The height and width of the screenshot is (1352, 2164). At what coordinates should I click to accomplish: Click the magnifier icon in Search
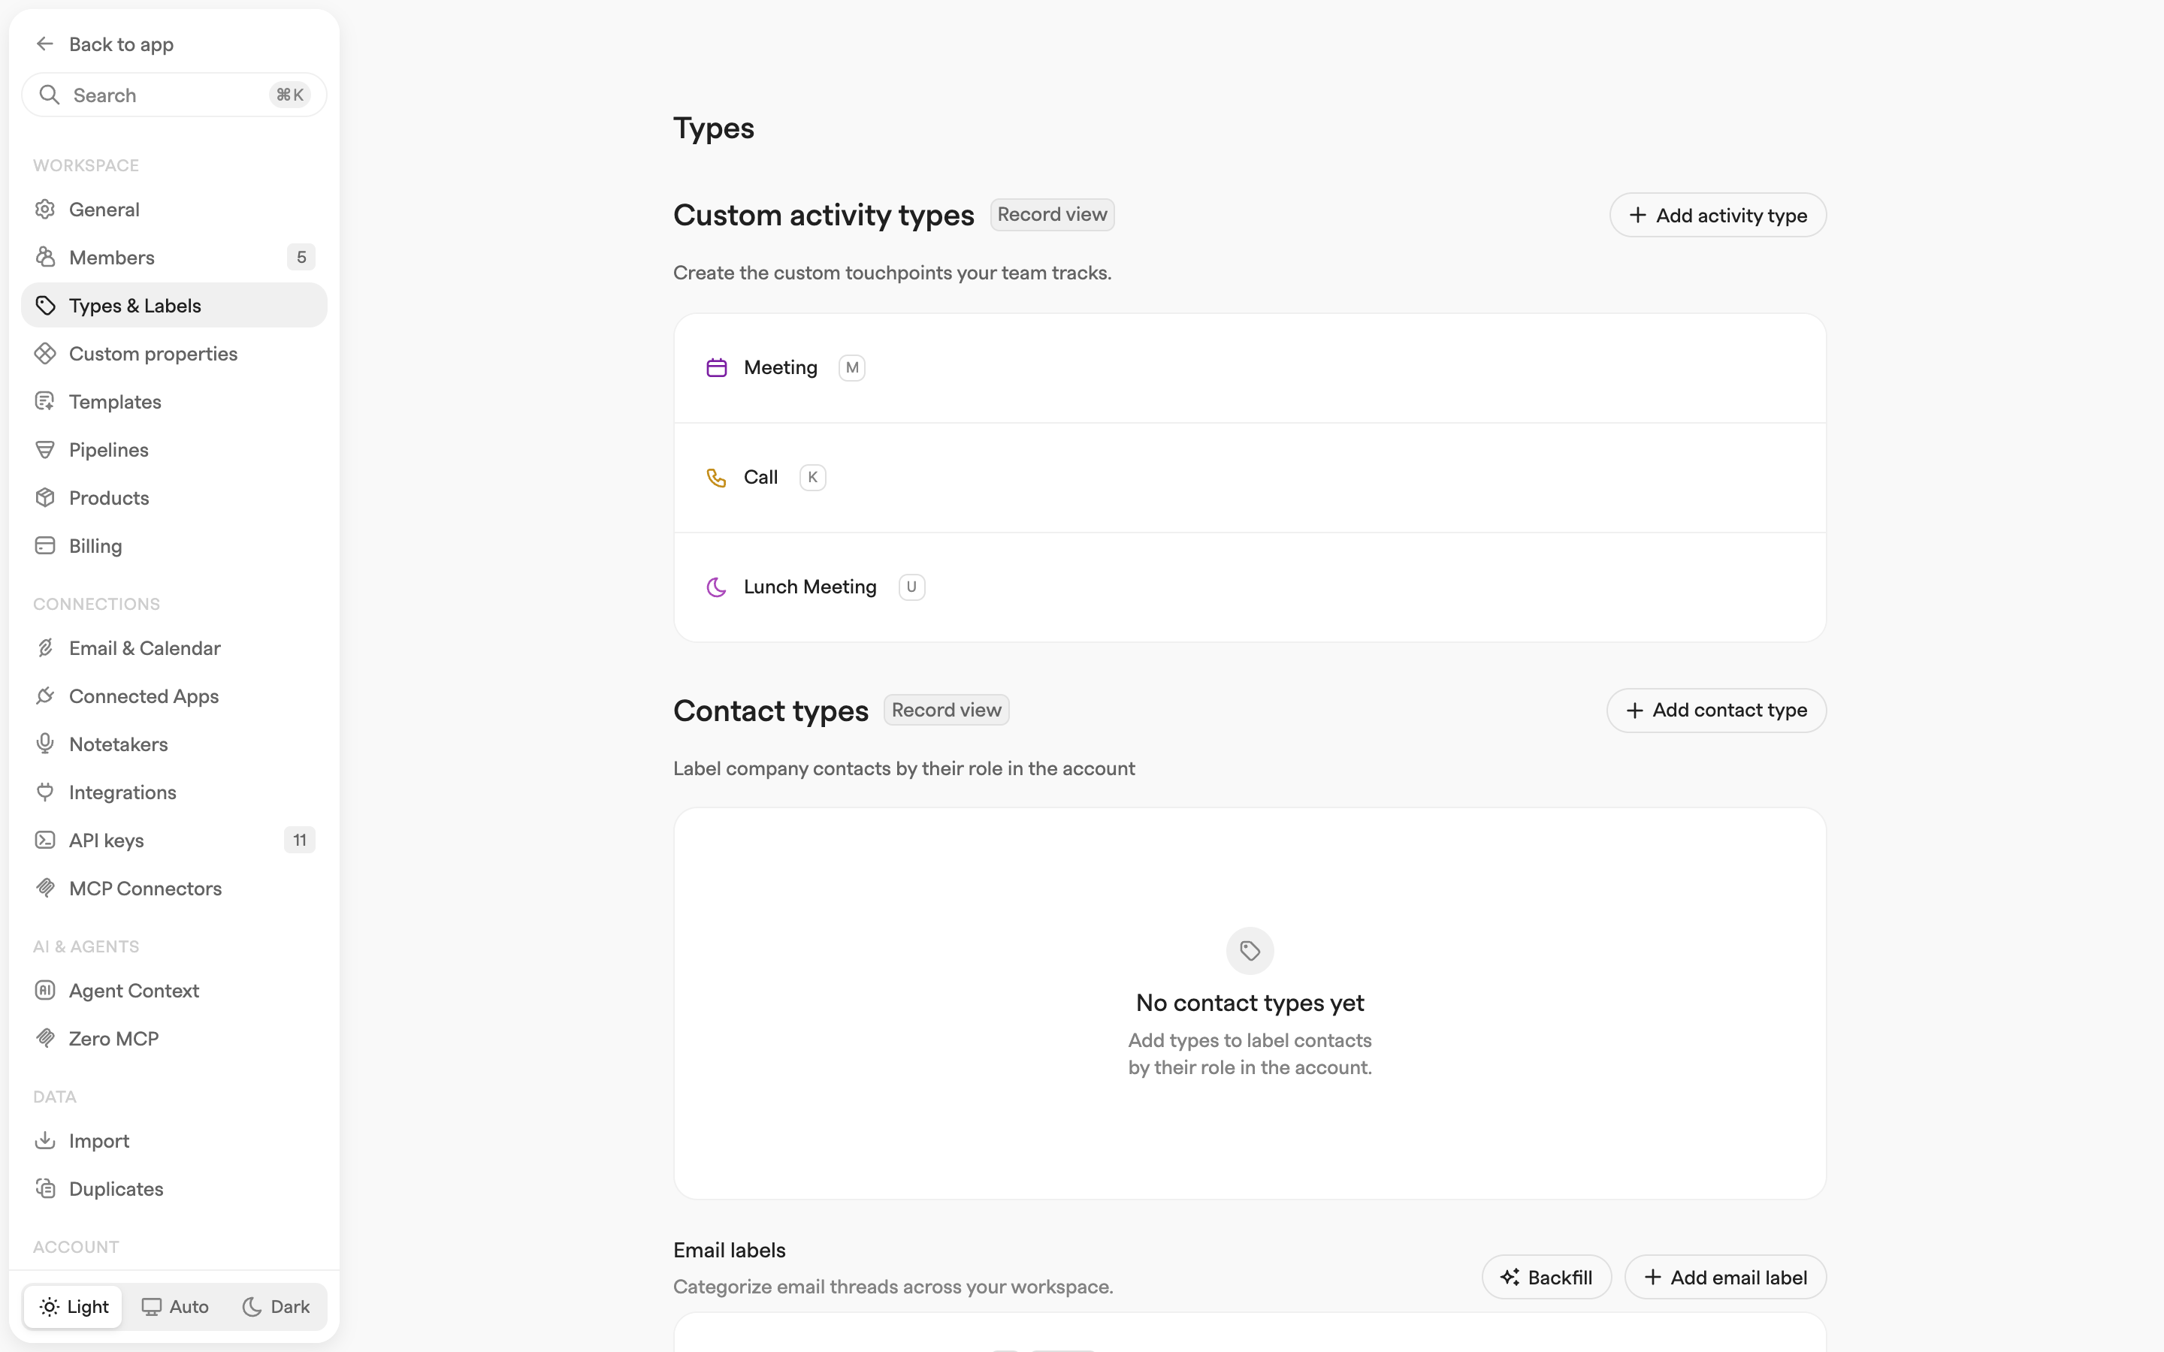click(x=50, y=95)
